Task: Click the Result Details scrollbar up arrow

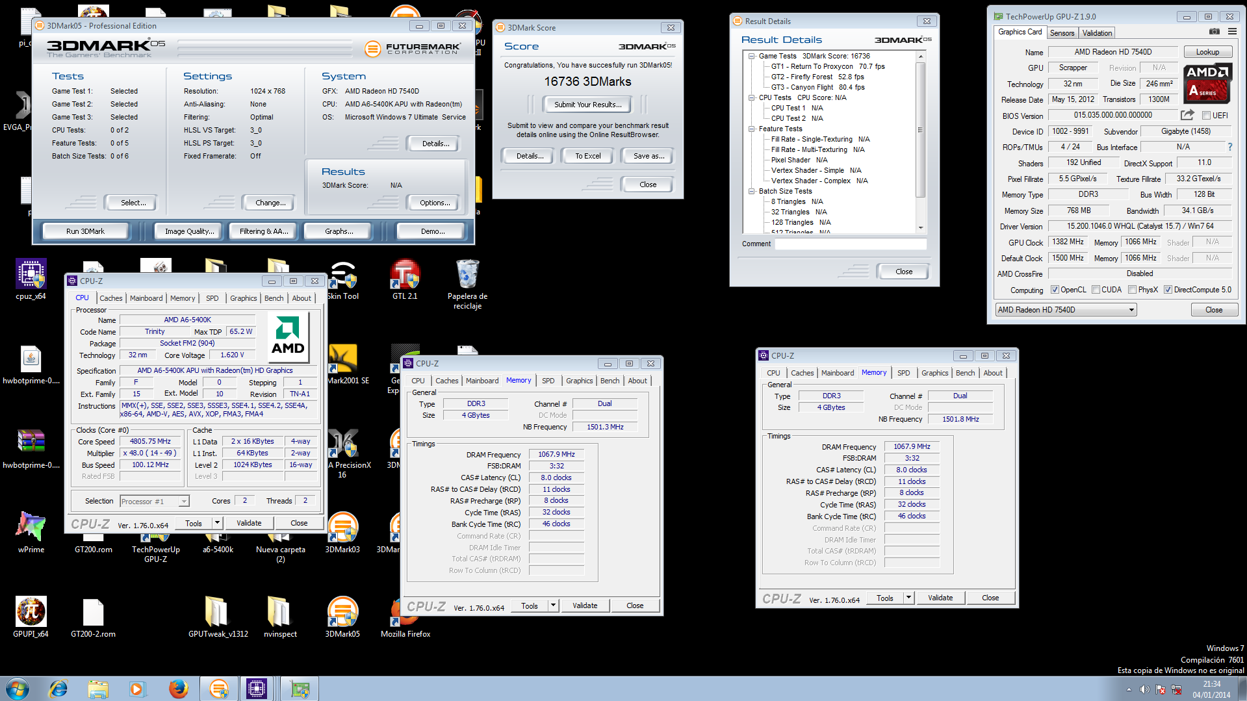Action: point(920,57)
